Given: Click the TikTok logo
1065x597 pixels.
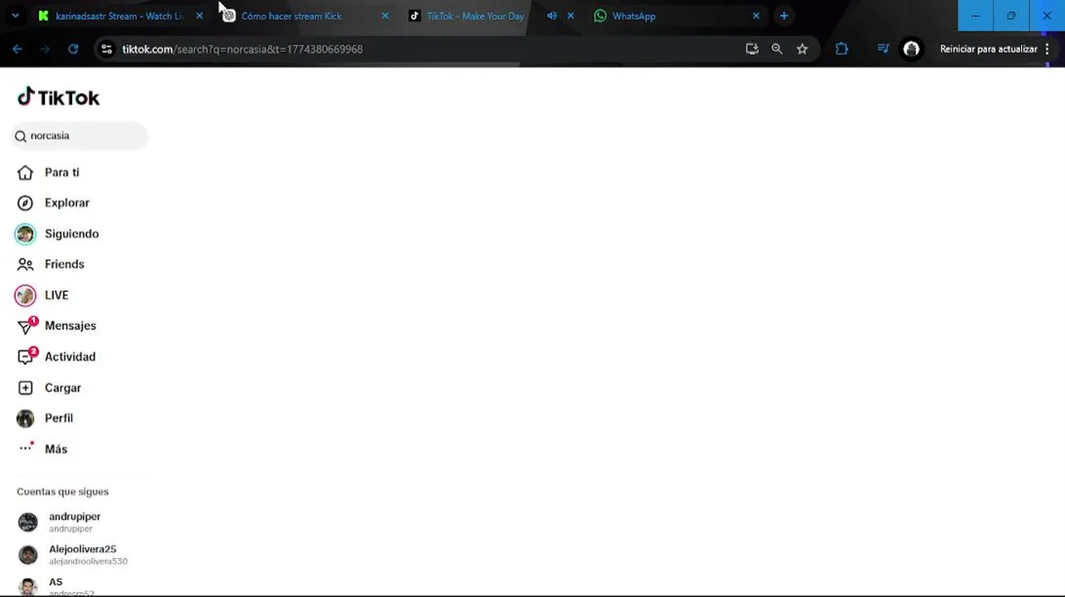Looking at the screenshot, I should 58,97.
